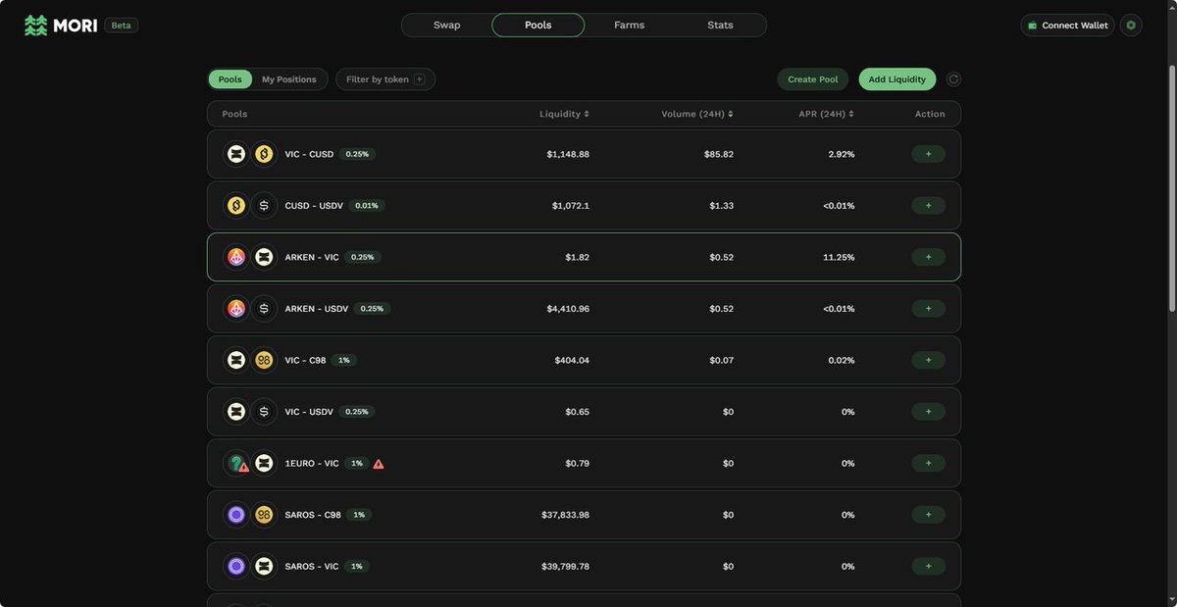Click the VIC token icon in VIC - CUSD row

pos(236,154)
